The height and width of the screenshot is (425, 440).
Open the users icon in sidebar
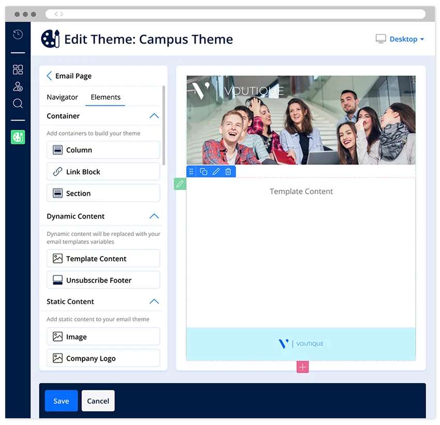point(18,86)
